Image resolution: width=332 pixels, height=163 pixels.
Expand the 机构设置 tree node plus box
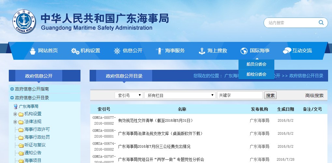click(x=15, y=114)
